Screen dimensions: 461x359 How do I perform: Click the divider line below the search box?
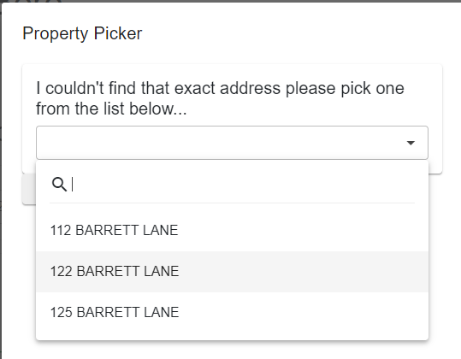coord(232,203)
